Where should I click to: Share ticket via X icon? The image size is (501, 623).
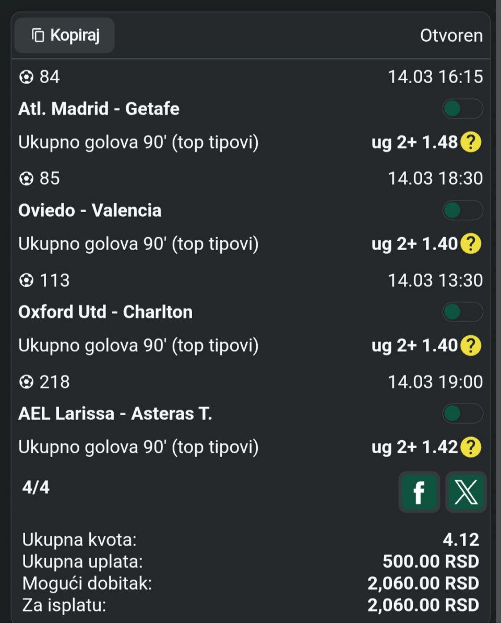pyautogui.click(x=466, y=492)
